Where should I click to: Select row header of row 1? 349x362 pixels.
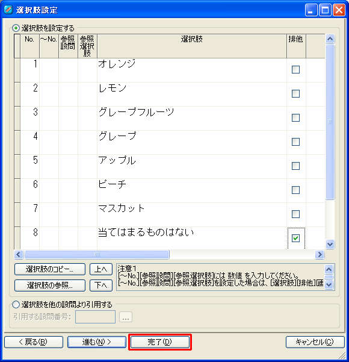pos(17,70)
